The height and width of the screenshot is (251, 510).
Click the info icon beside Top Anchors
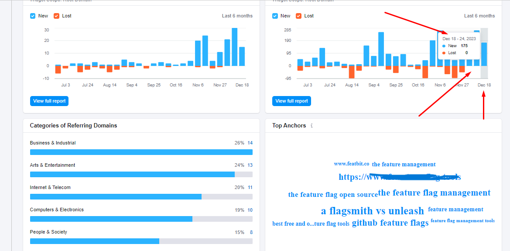point(311,126)
